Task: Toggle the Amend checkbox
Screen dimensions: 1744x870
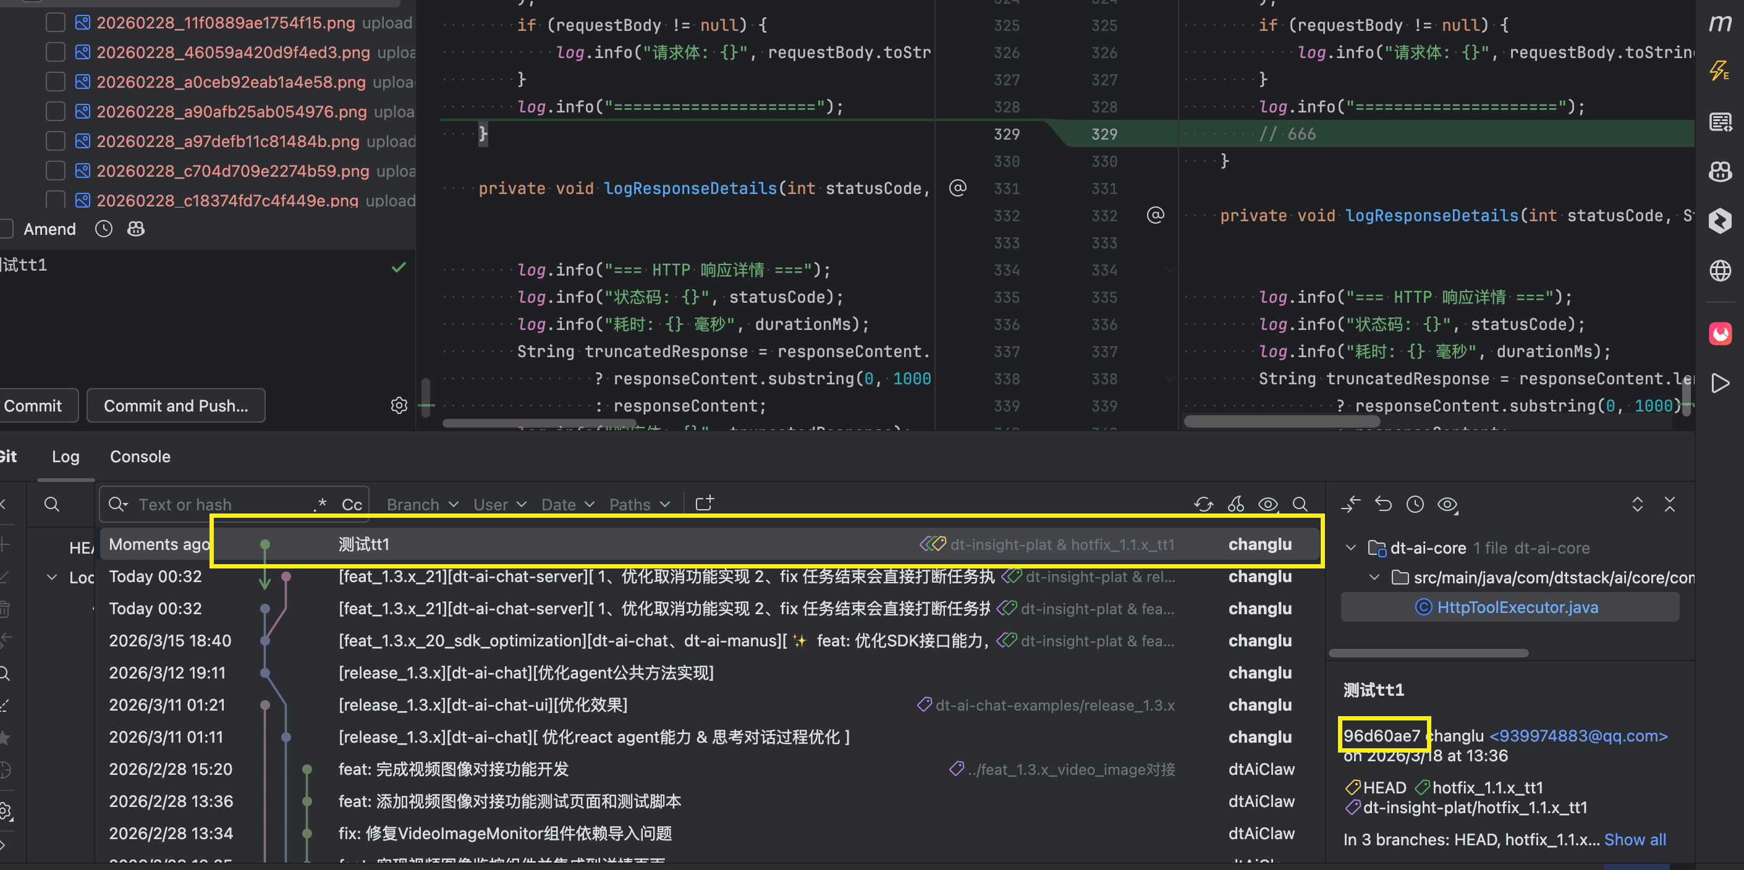Action: (x=6, y=229)
